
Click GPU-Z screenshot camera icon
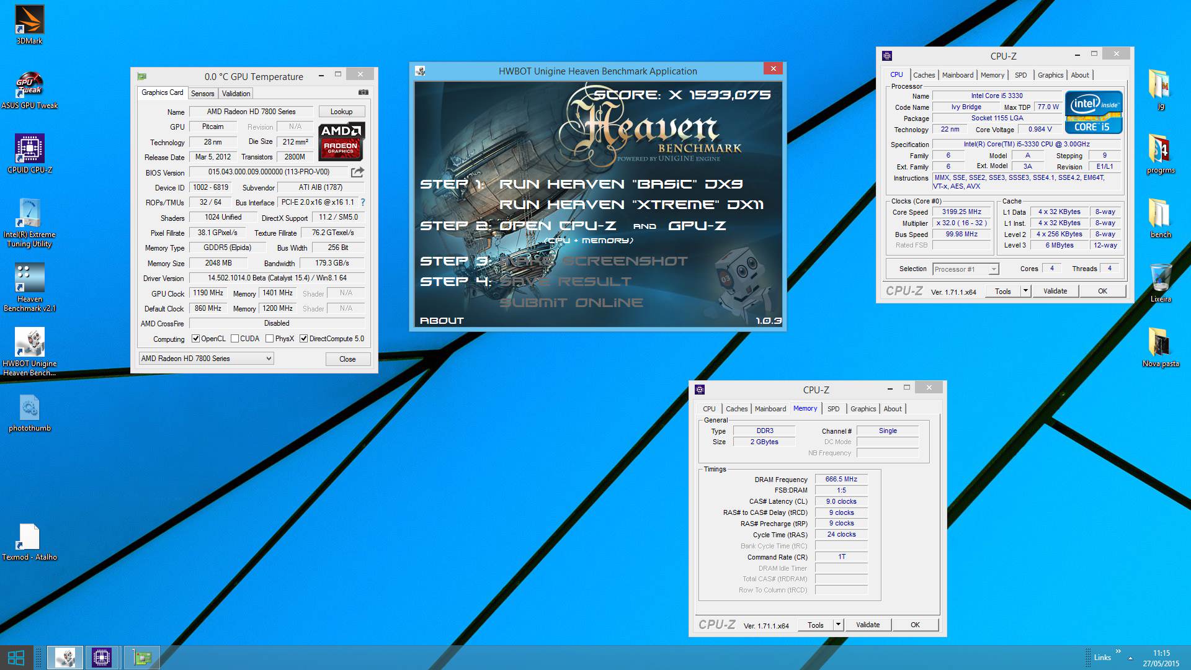click(364, 92)
